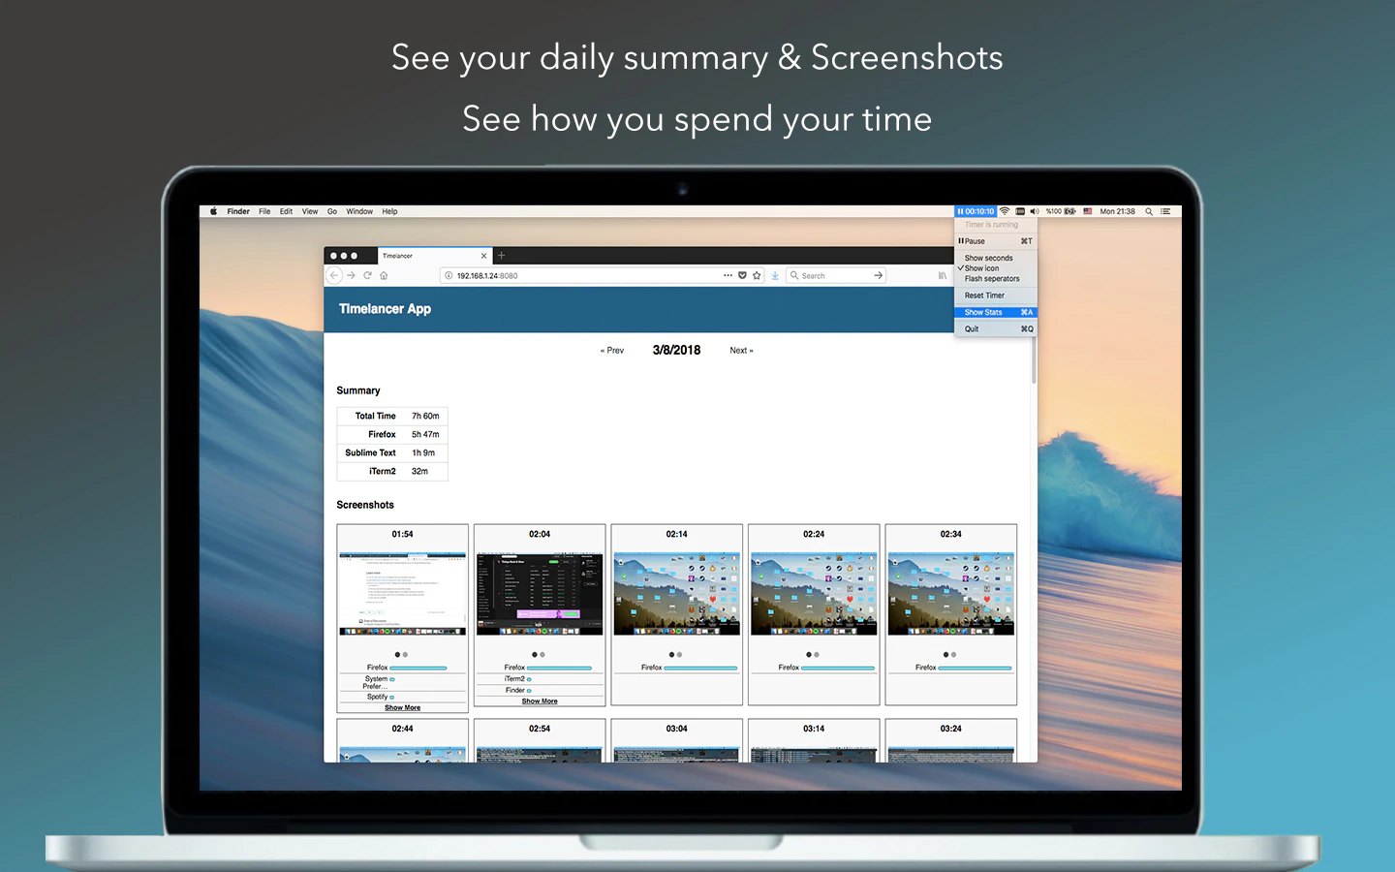Click the page vertical scrollbar
Screen dimensions: 1395x872
point(1034,358)
